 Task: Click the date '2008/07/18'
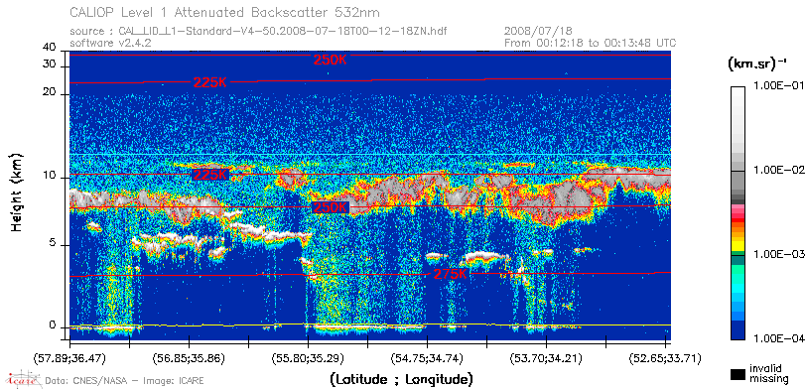538,32
